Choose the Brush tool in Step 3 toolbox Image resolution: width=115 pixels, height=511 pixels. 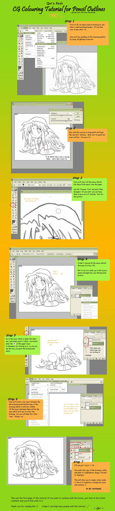16,200
